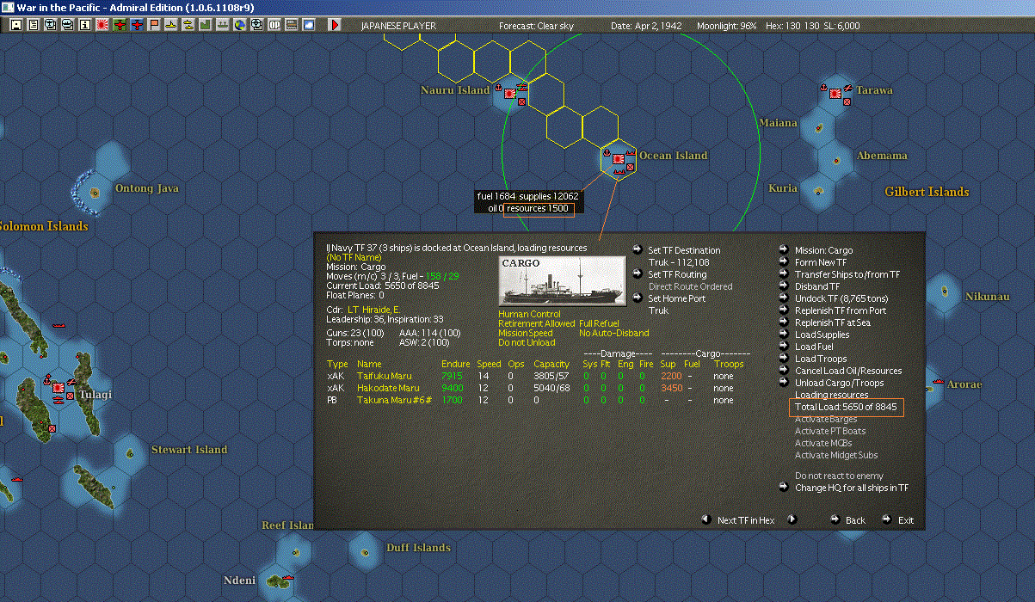Toggle the No Auto-Disband setting

614,334
